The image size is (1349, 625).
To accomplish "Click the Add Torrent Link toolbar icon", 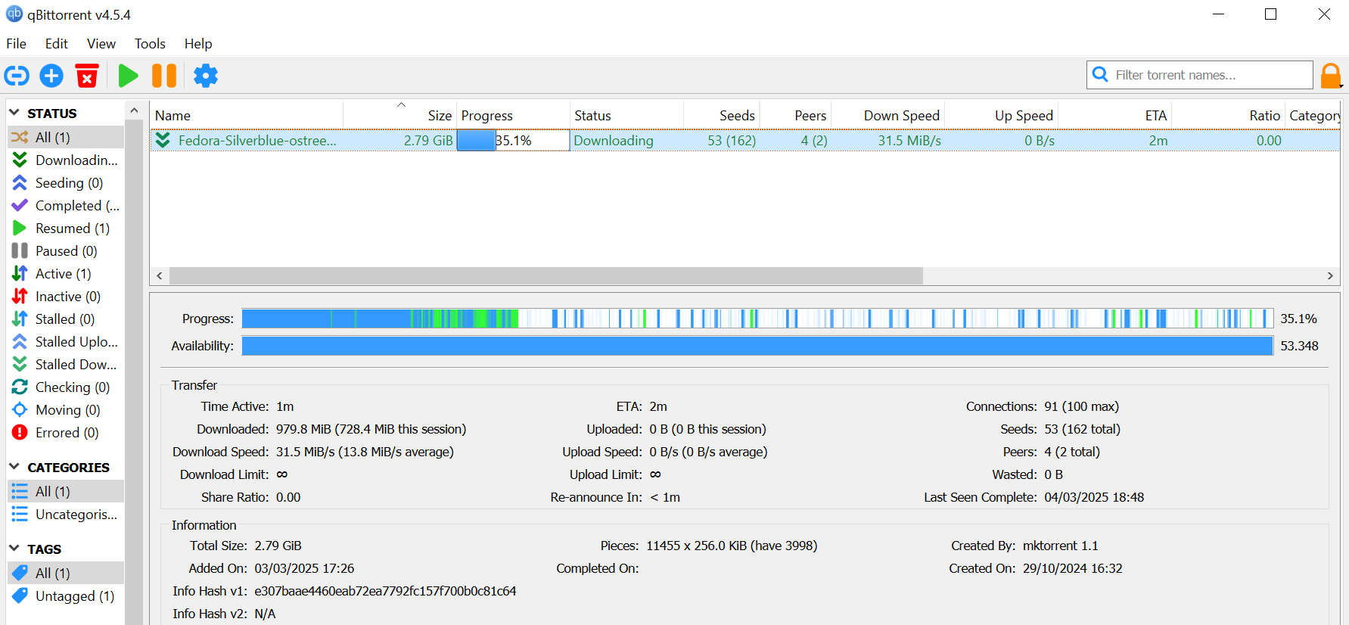I will pyautogui.click(x=17, y=76).
